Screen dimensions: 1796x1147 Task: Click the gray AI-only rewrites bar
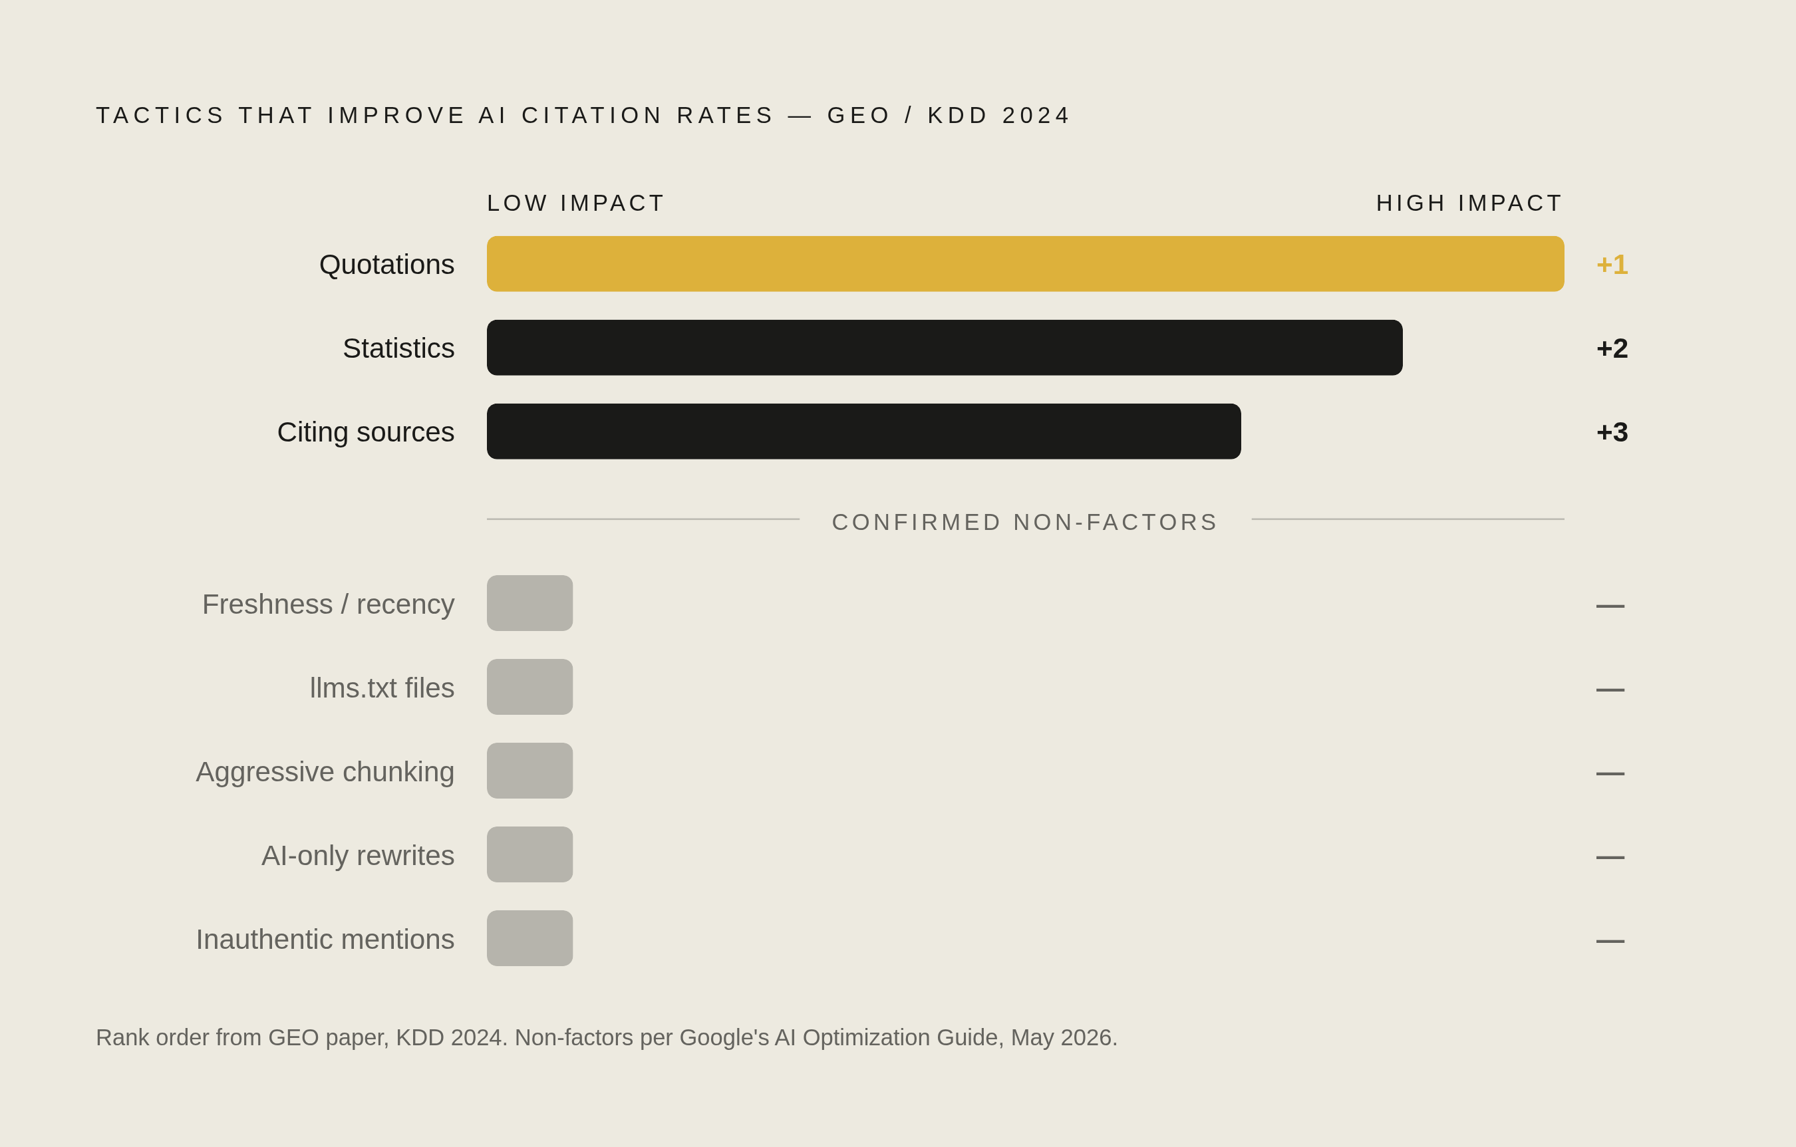(x=529, y=854)
